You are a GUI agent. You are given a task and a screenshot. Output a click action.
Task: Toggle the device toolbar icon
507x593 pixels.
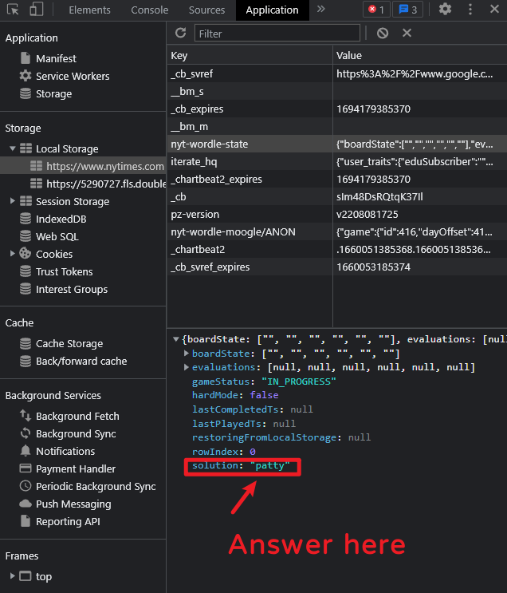(37, 10)
